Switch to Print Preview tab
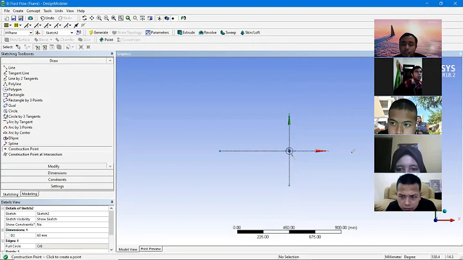This screenshot has width=463, height=260. (150, 249)
